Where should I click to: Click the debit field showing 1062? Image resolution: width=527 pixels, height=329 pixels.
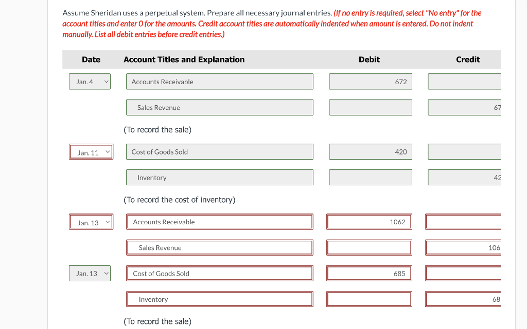369,222
